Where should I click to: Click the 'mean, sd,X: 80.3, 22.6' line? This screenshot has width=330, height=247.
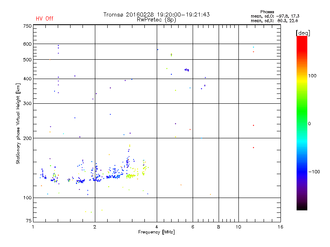(274, 21)
